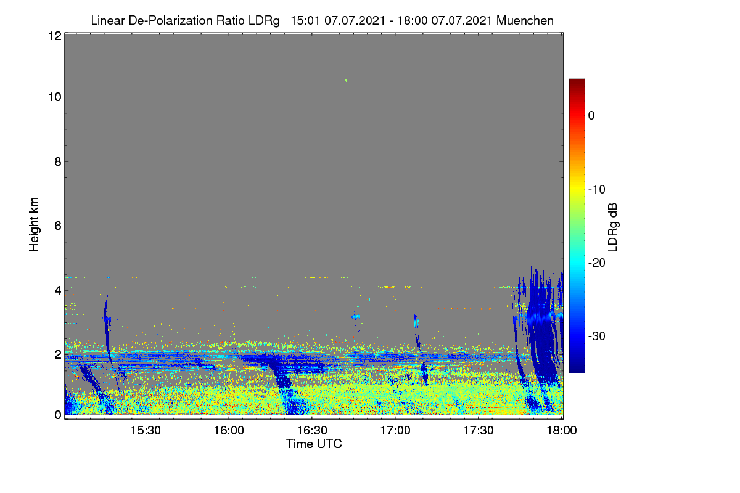Click the '15:30' time tick label
740x493 pixels.
click(x=146, y=431)
